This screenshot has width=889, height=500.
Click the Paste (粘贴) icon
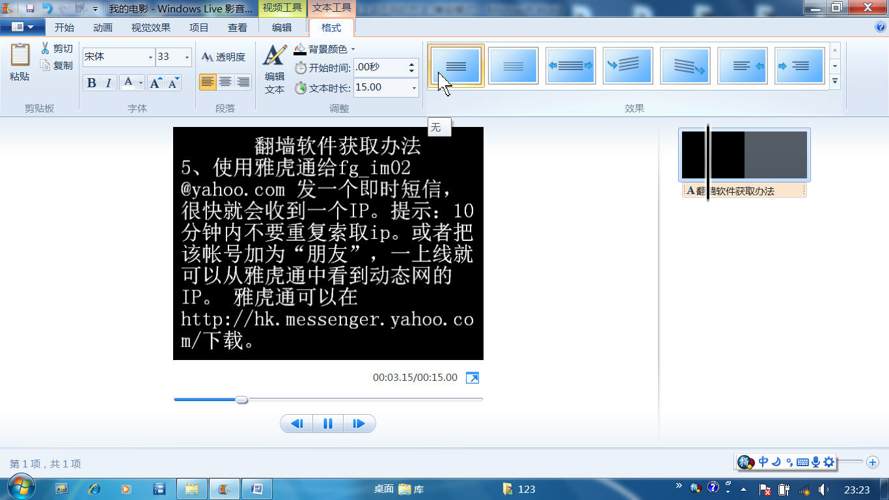tap(20, 55)
